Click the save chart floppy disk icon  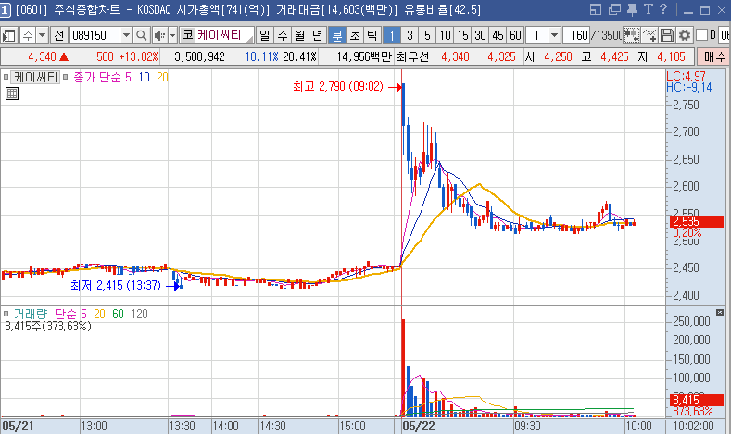(x=667, y=35)
